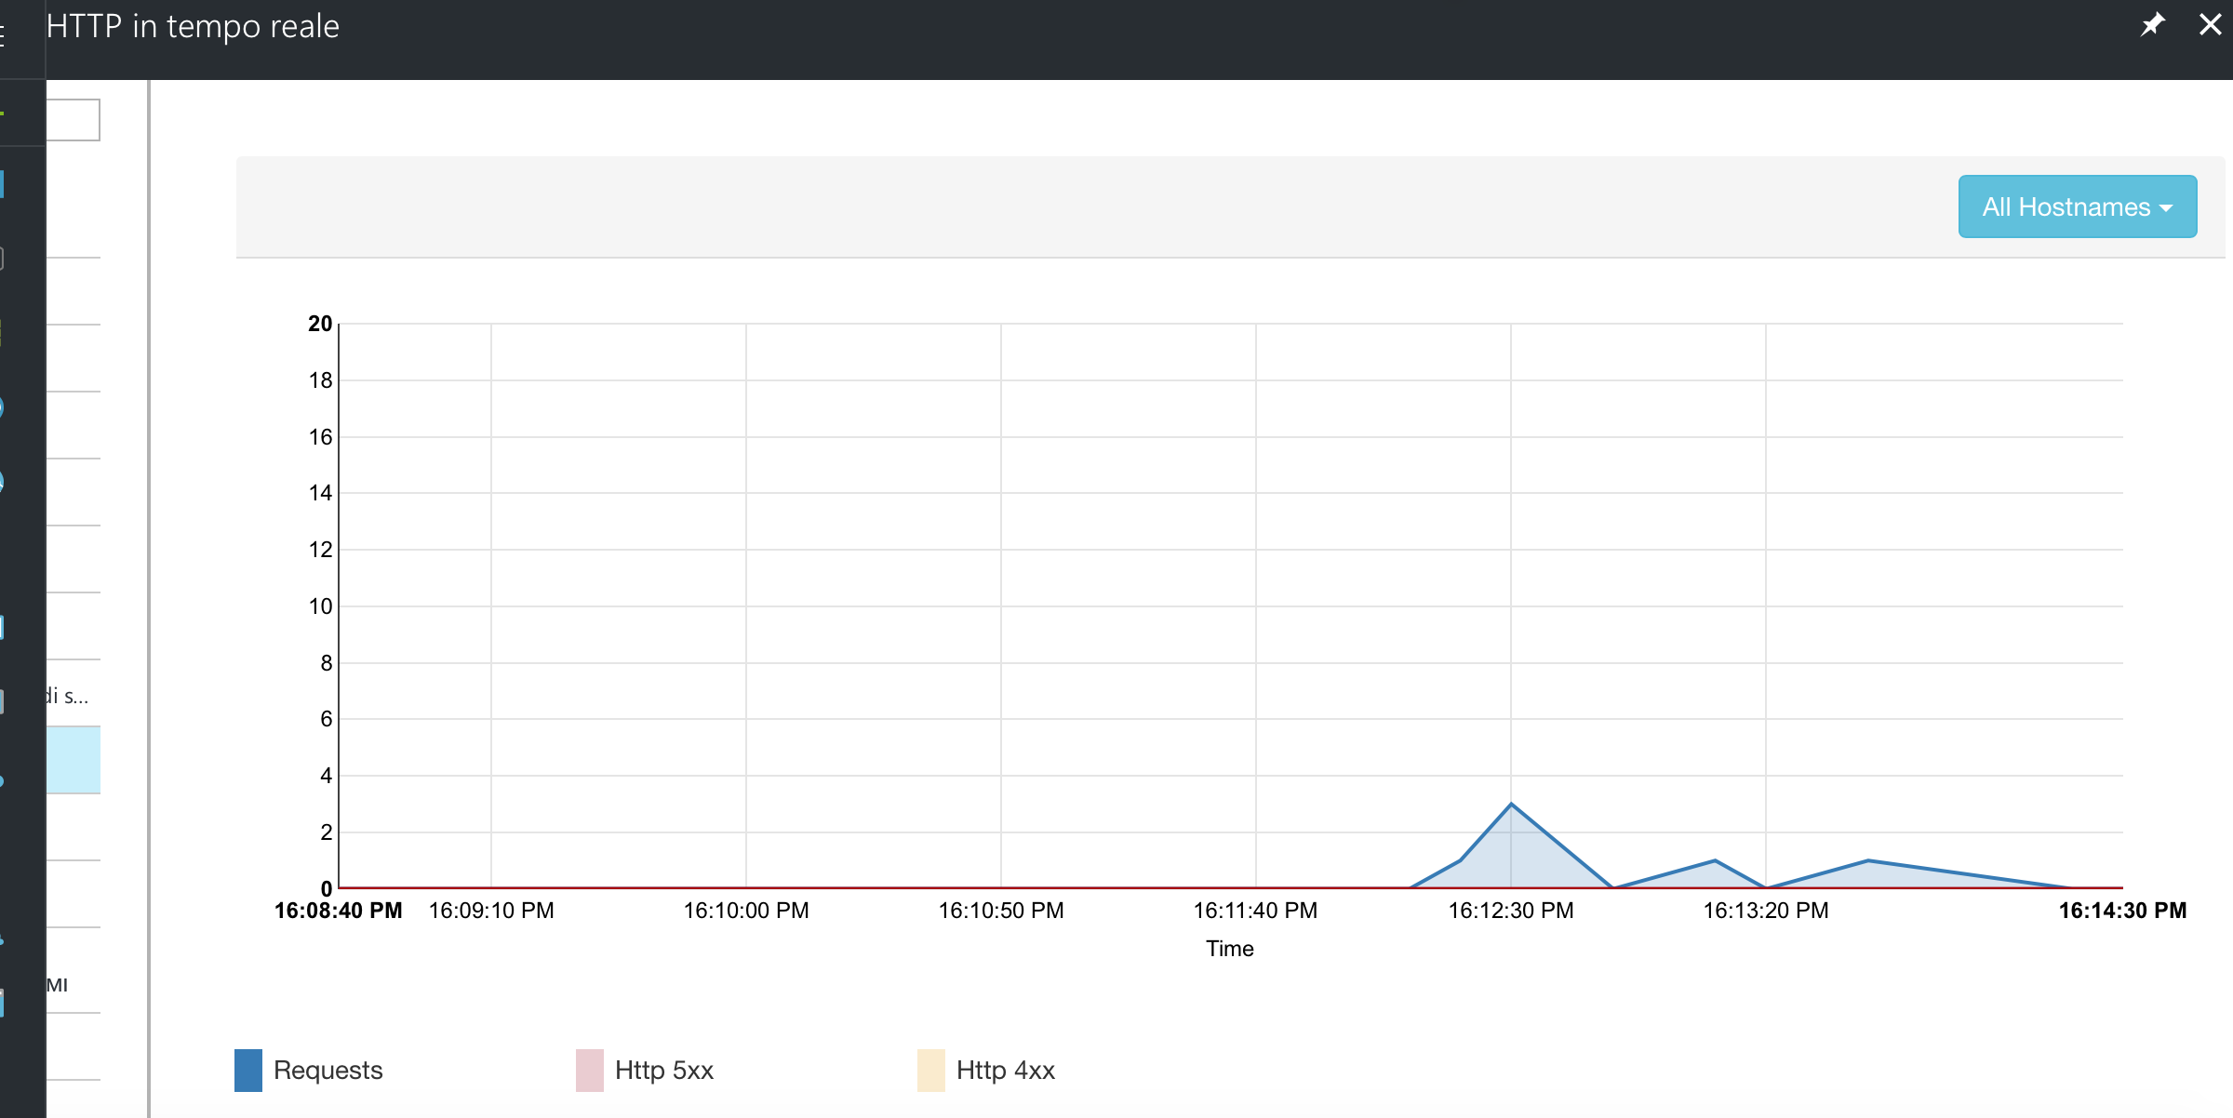2233x1118 pixels.
Task: Click the 16:08:40 PM axis label
Action: (339, 911)
